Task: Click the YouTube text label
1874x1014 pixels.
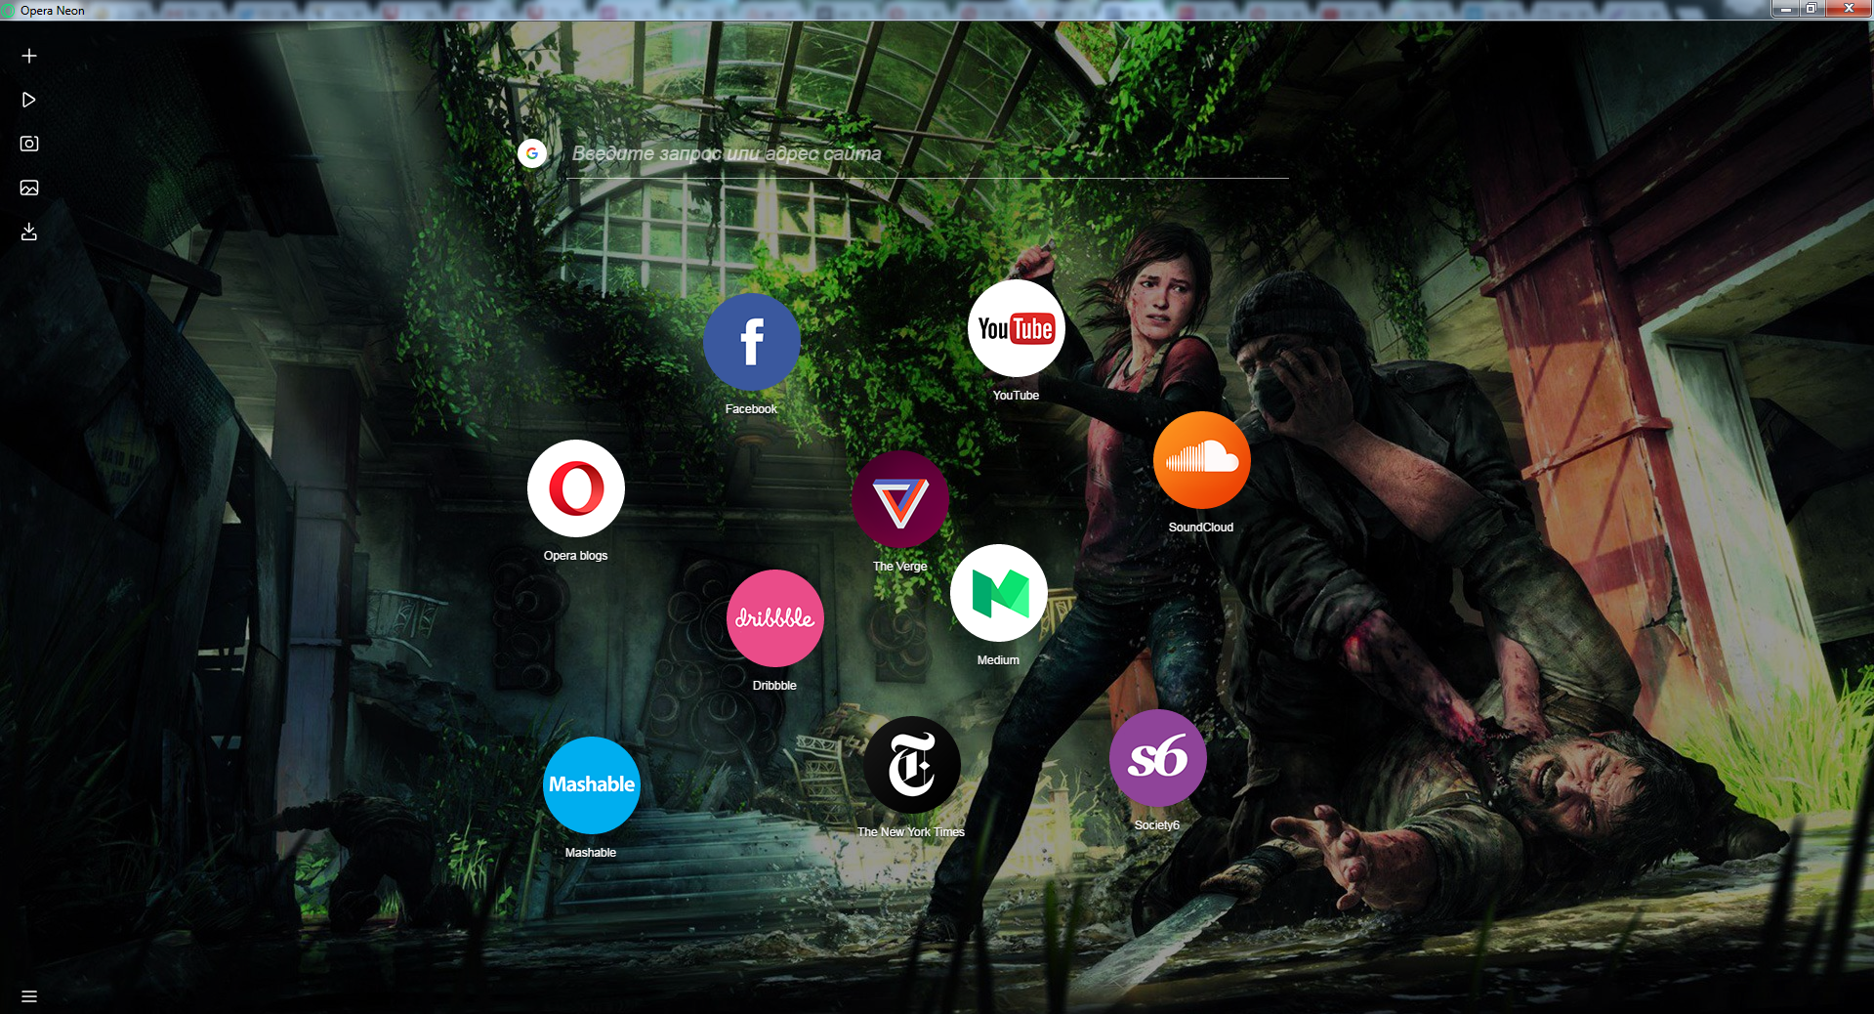Action: pos(1016,396)
